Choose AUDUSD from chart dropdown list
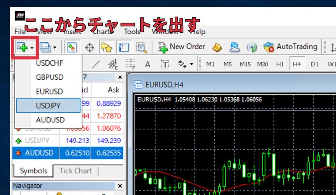Screen dimensions: 336x195 (x=49, y=120)
